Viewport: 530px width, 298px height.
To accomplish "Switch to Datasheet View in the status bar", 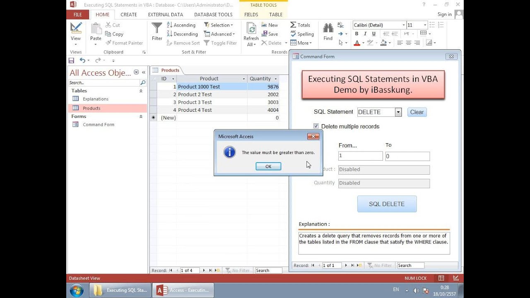I will (441, 278).
